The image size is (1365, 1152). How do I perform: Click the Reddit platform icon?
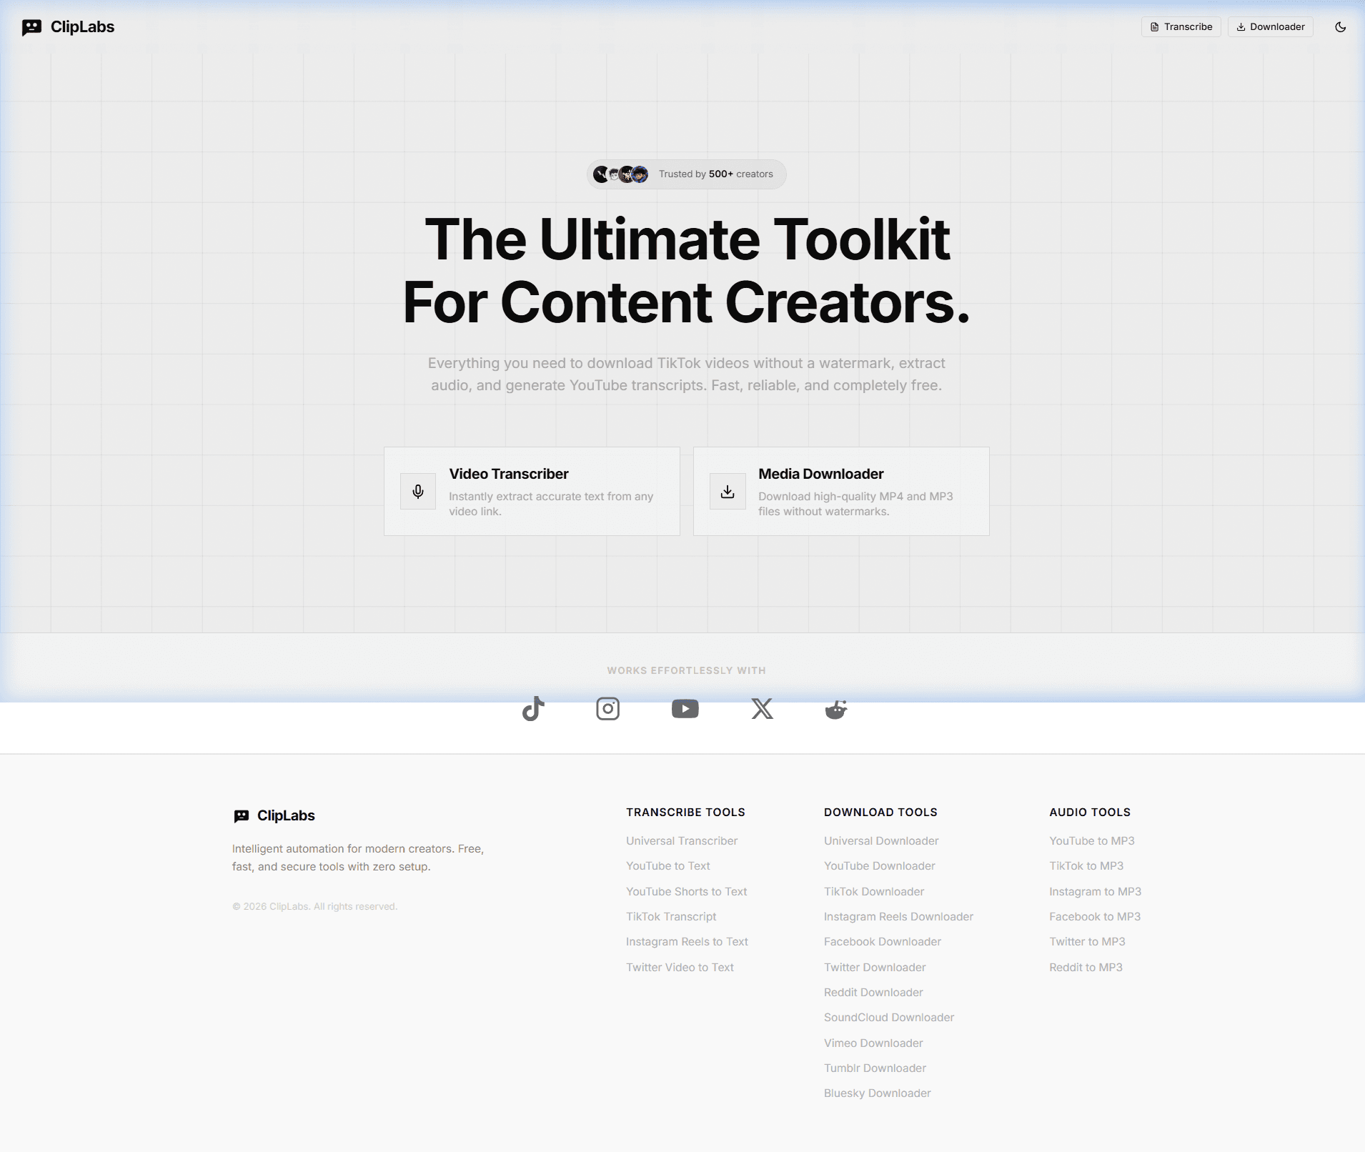point(836,709)
